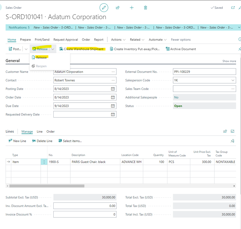Open the Home tab
This screenshot has height=229, width=241.
click(x=12, y=40)
